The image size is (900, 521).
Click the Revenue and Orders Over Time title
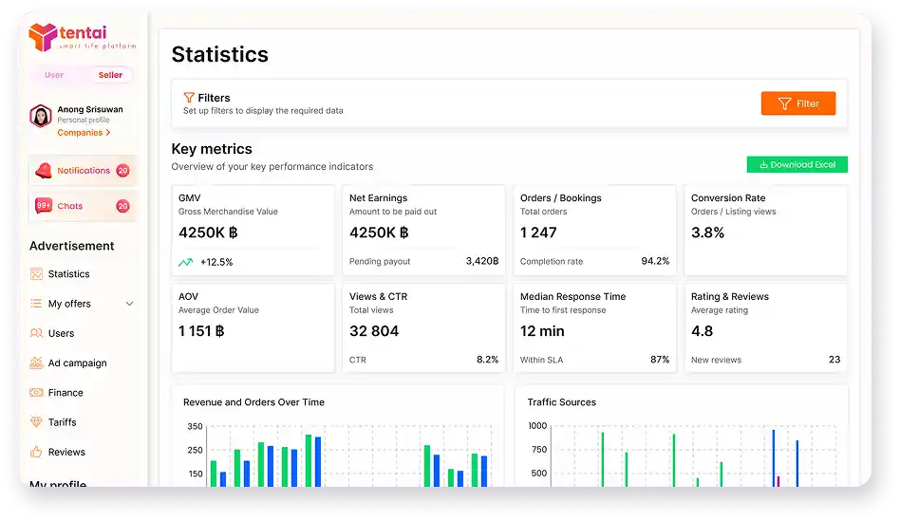pyautogui.click(x=253, y=402)
